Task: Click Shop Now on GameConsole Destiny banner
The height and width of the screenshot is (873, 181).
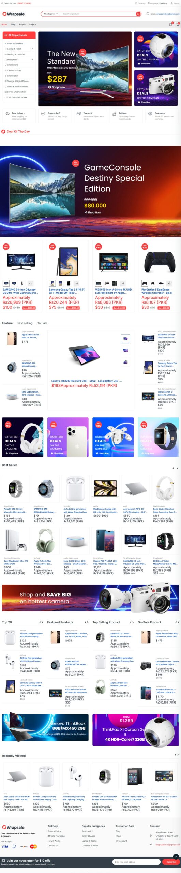Action: point(93,212)
